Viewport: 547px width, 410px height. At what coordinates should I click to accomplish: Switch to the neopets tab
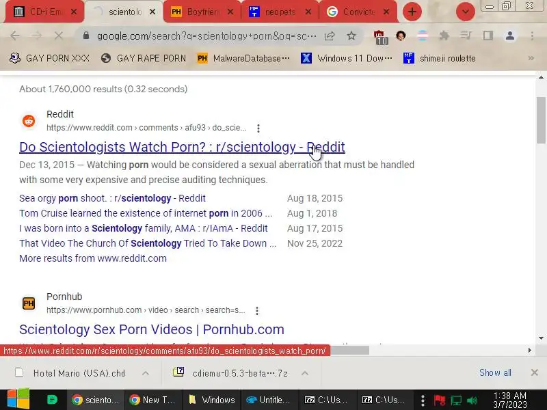[x=280, y=12]
